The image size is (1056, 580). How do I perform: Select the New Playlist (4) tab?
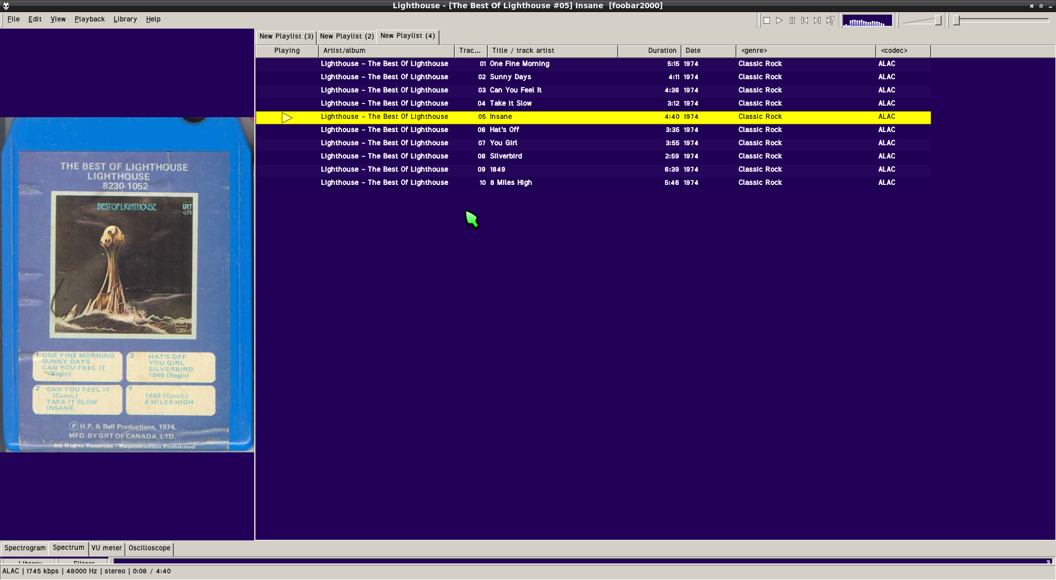pyautogui.click(x=408, y=36)
